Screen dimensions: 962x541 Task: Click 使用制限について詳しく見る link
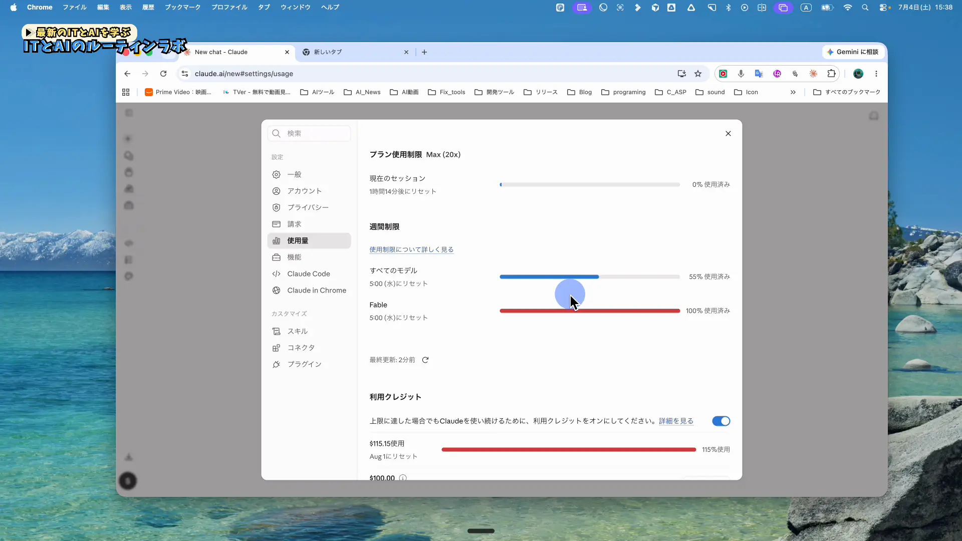411,249
